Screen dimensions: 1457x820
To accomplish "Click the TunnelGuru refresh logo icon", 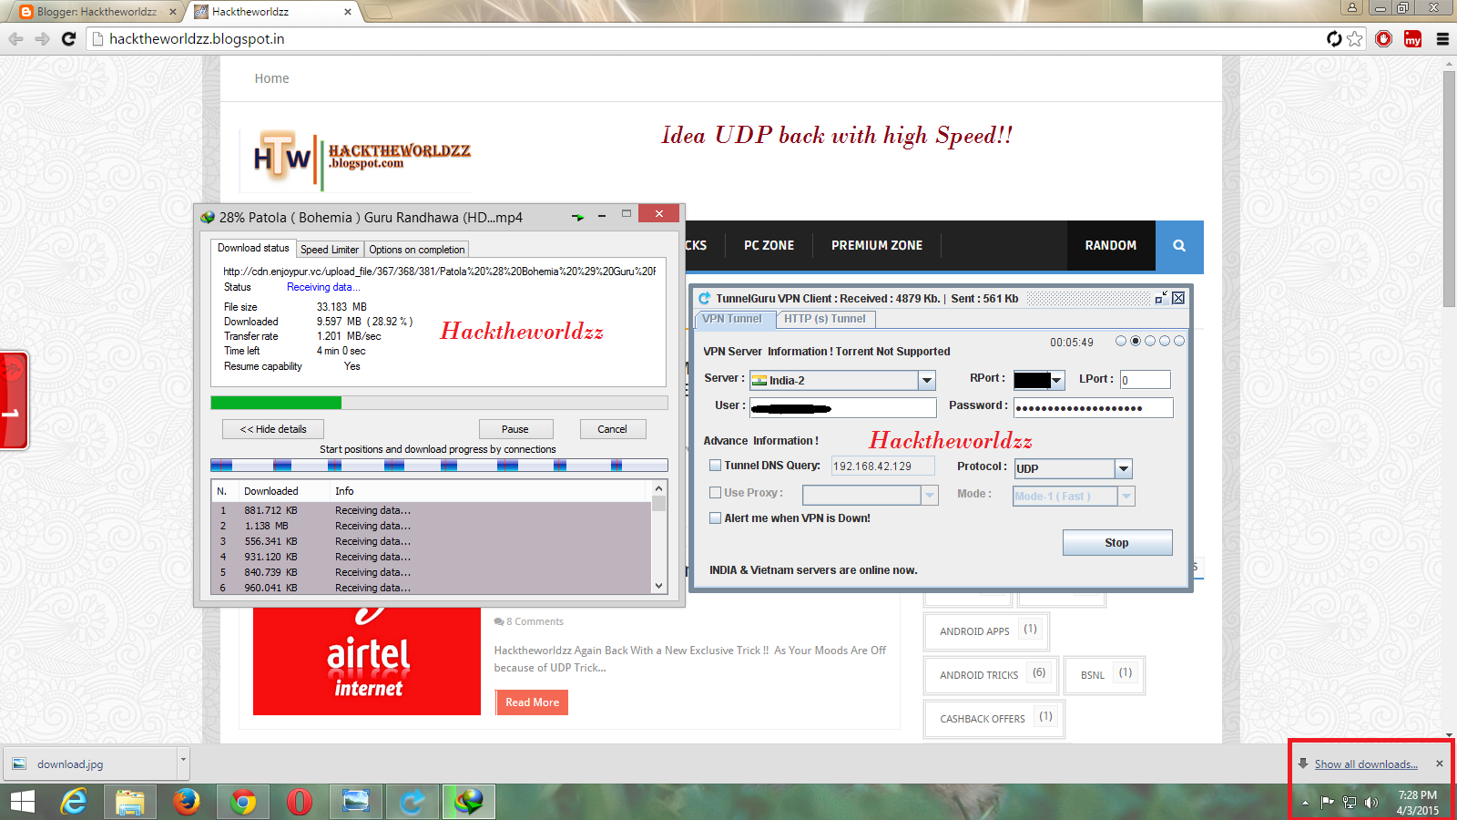I will coord(704,298).
